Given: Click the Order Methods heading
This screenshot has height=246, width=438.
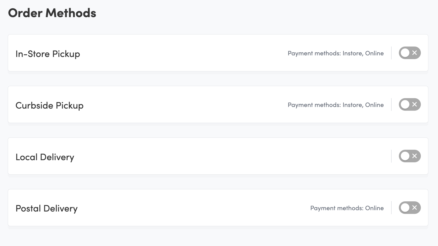Looking at the screenshot, I should 52,13.
